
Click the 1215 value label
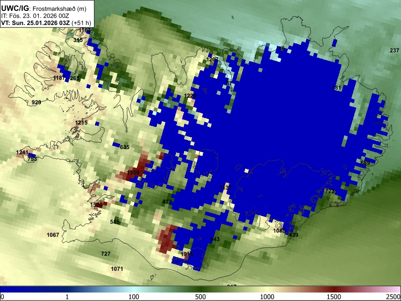(81, 123)
